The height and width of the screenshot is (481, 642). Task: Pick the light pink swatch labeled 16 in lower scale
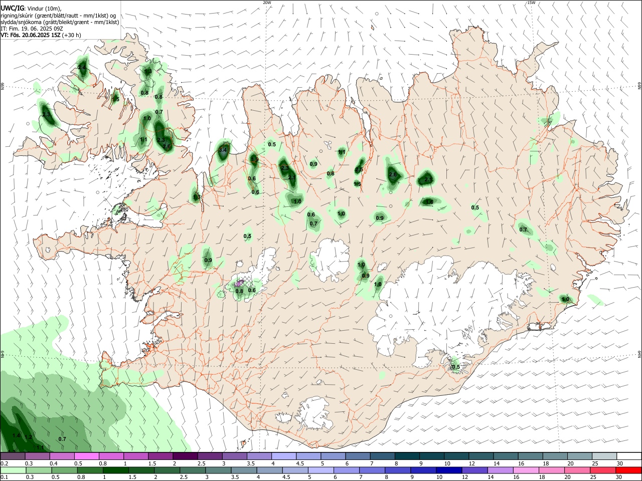pyautogui.click(x=526, y=470)
